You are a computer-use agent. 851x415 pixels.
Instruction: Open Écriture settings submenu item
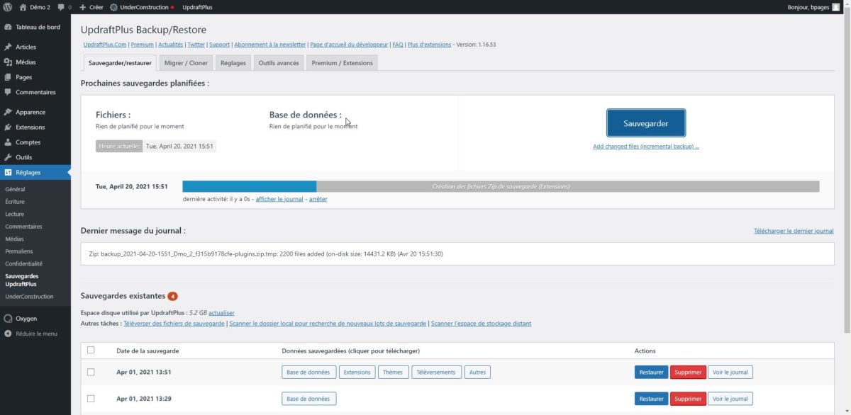coord(15,202)
